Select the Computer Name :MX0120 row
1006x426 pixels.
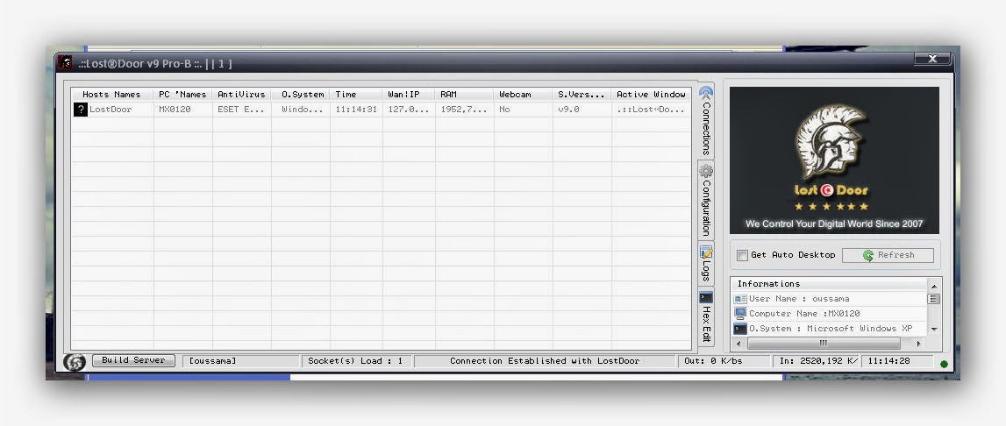tap(830, 314)
